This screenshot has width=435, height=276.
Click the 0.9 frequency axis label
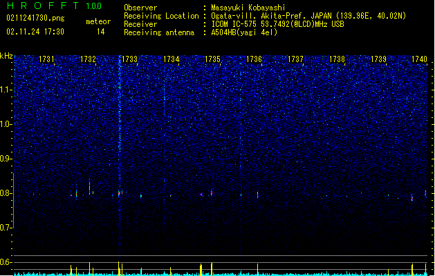(x=6, y=159)
